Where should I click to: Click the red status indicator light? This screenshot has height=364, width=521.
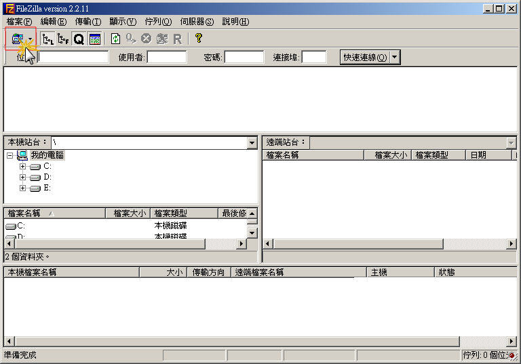pyautogui.click(x=512, y=355)
